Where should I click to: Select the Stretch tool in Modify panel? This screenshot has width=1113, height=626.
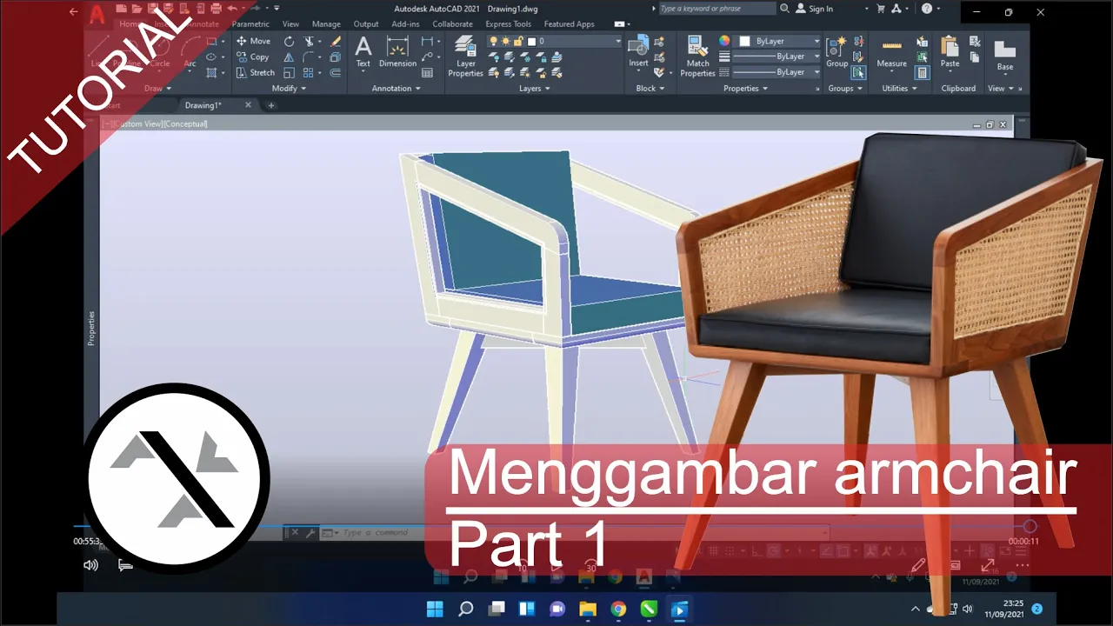[255, 72]
